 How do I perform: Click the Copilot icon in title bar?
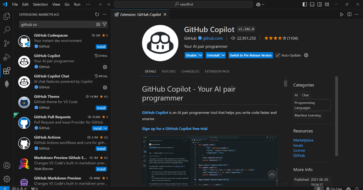click(x=258, y=4)
